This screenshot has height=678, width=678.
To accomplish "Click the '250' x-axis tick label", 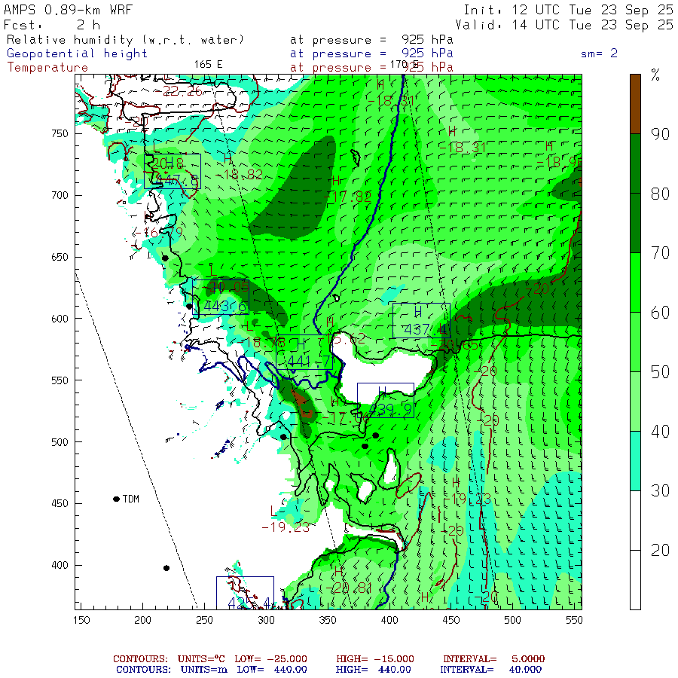I will 204,620.
